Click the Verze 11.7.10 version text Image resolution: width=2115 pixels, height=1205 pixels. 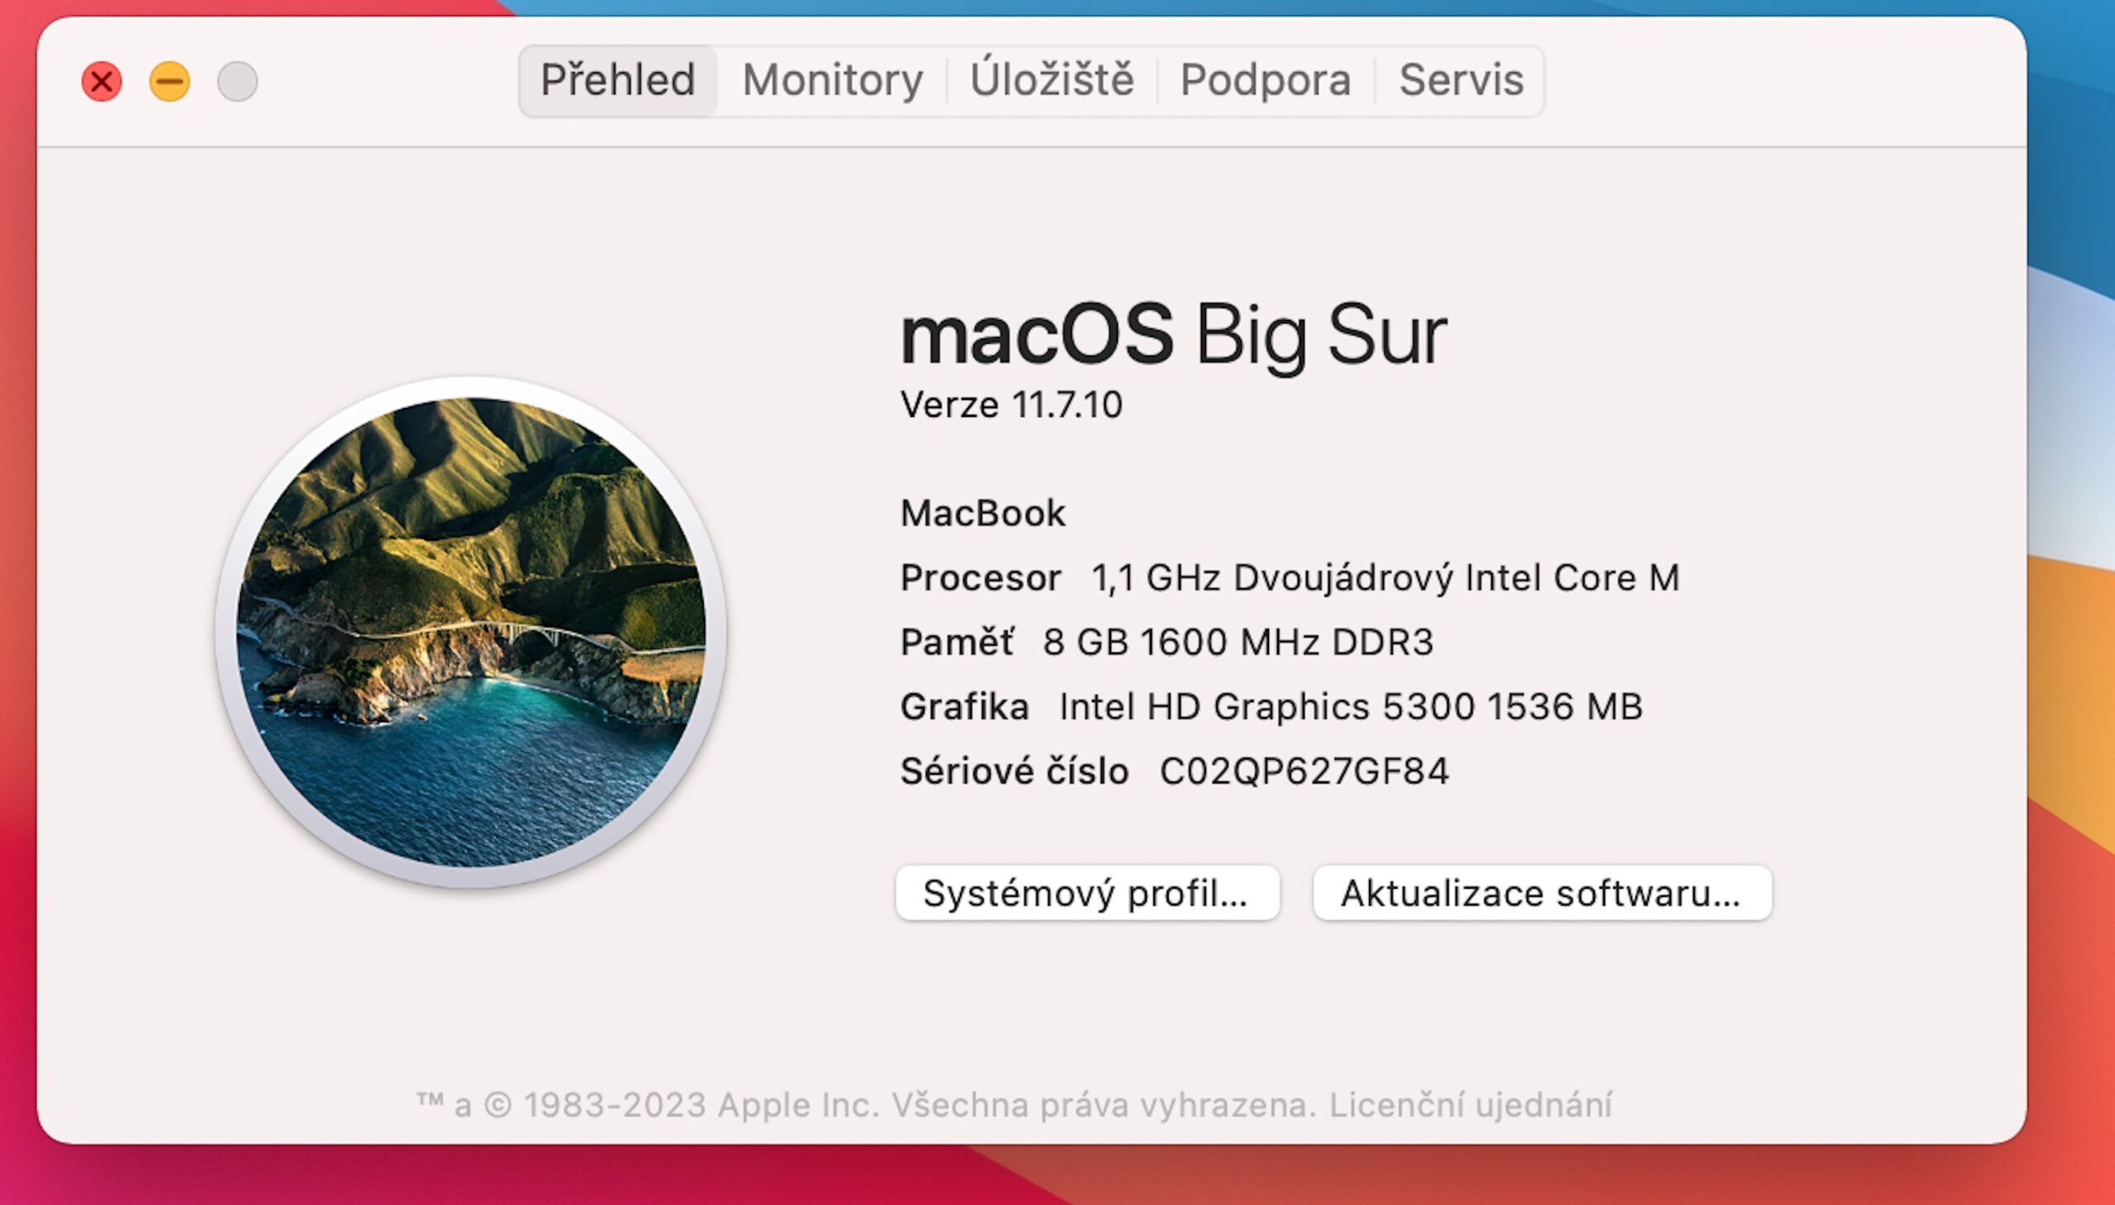(1010, 405)
